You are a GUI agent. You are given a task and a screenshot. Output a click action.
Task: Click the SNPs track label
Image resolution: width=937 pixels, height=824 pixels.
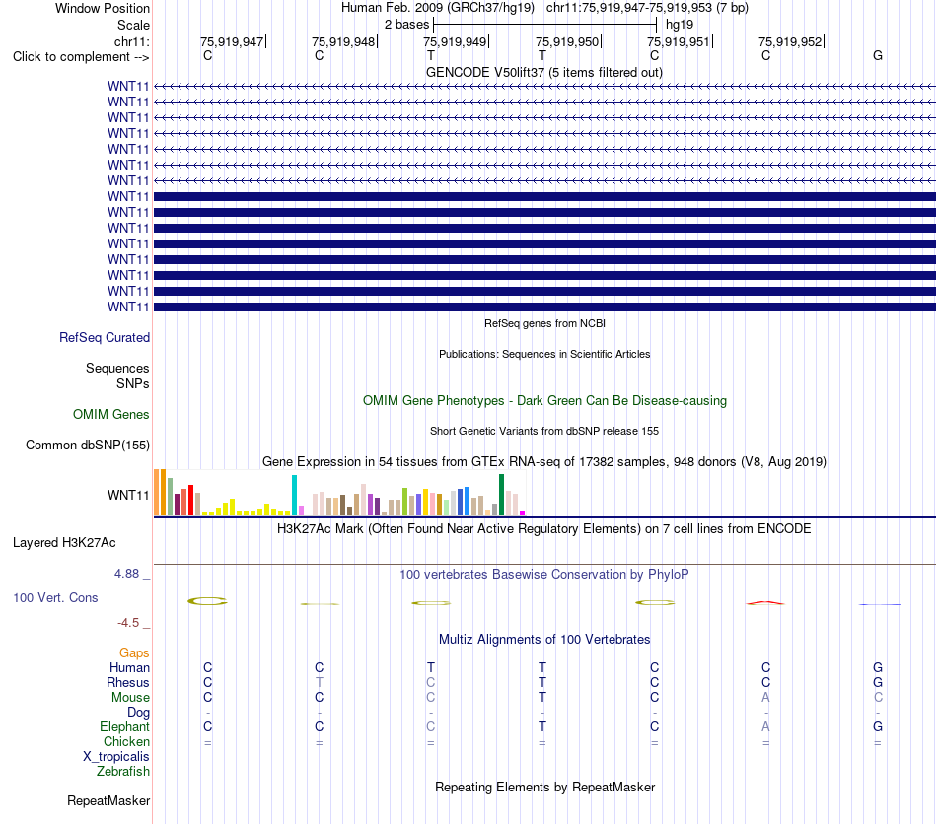coord(133,383)
